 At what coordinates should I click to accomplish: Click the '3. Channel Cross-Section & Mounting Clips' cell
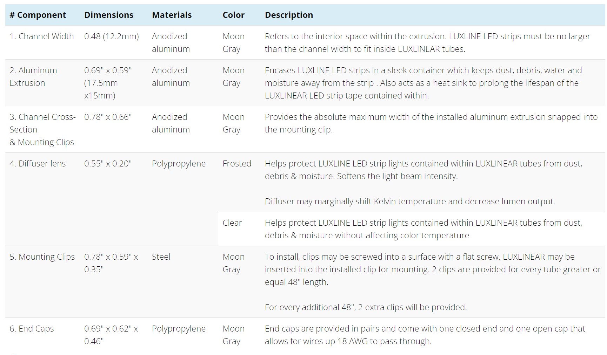click(x=42, y=130)
